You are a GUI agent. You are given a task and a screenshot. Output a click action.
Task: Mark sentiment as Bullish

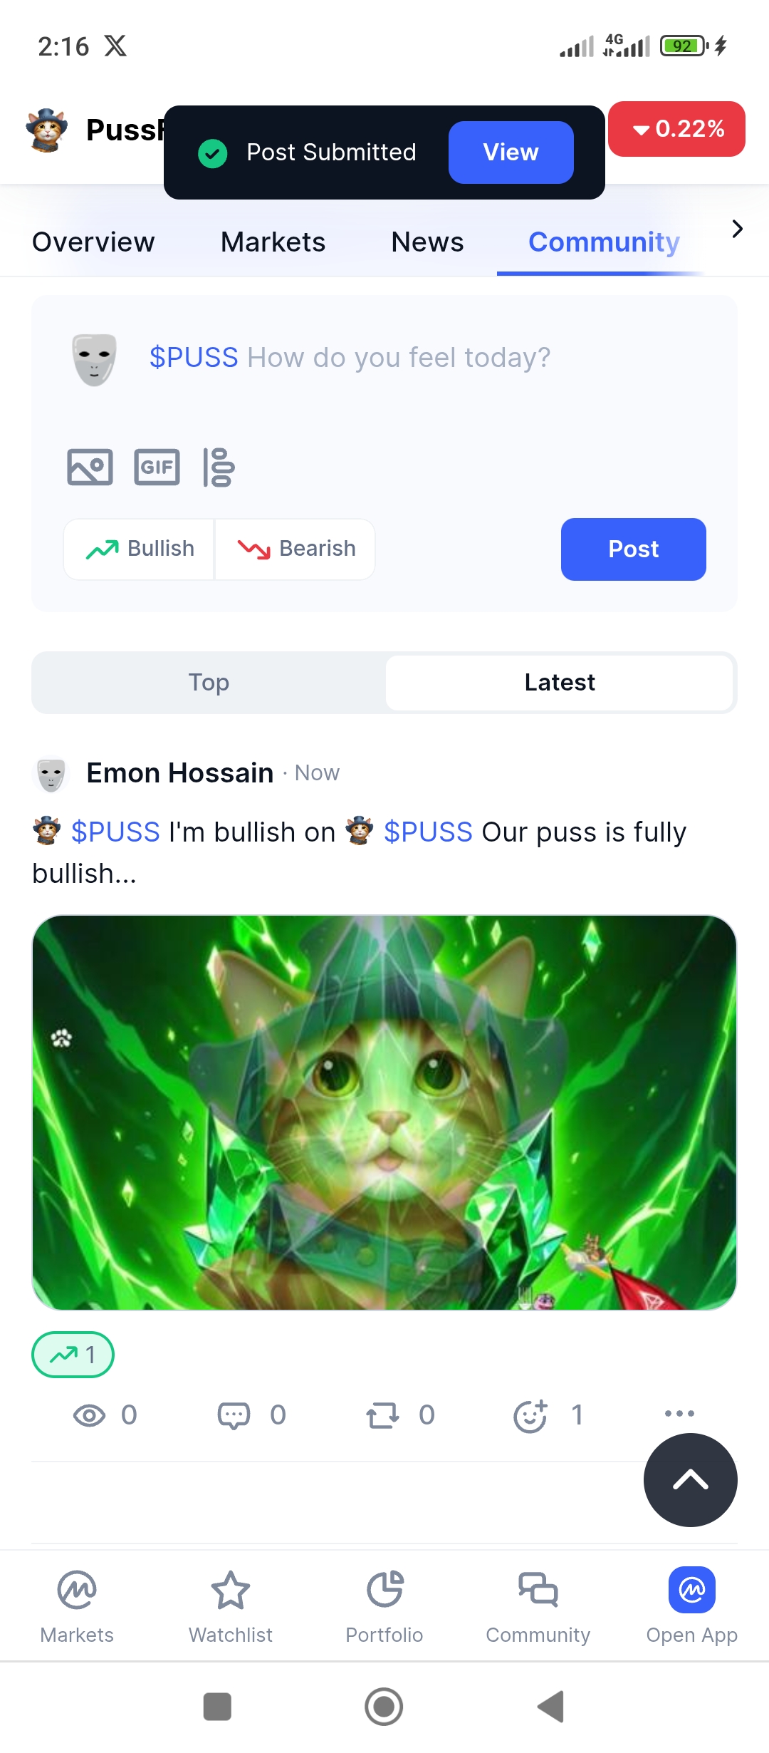[x=140, y=549]
